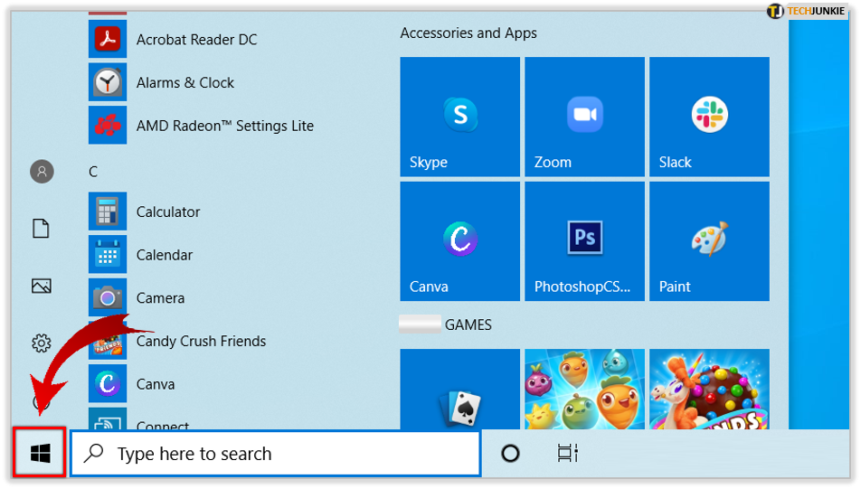
Task: Open Farm Heroes vegetables game tile
Action: pyautogui.click(x=584, y=389)
